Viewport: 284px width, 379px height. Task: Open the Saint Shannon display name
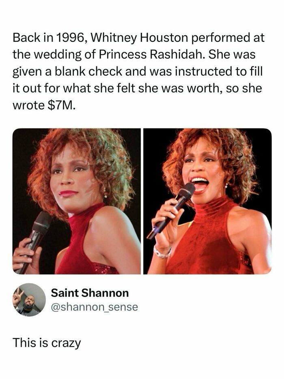[90, 293]
